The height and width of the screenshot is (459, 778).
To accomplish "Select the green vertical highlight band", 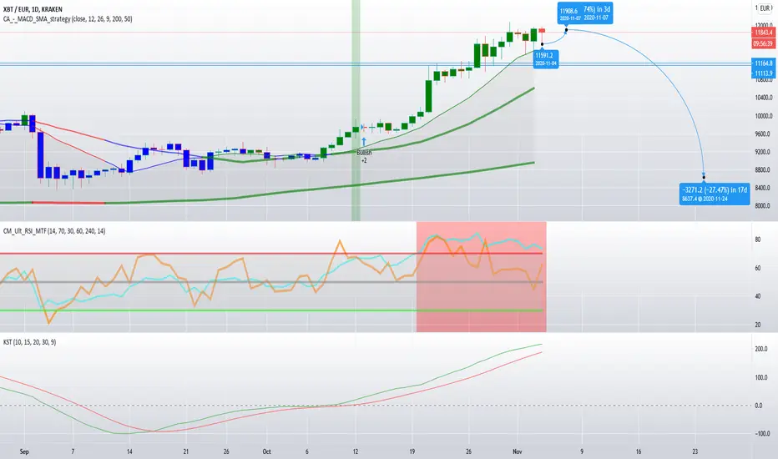I will [x=356, y=110].
